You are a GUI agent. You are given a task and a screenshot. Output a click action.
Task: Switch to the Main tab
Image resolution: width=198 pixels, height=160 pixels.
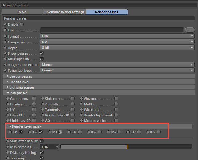23,12
